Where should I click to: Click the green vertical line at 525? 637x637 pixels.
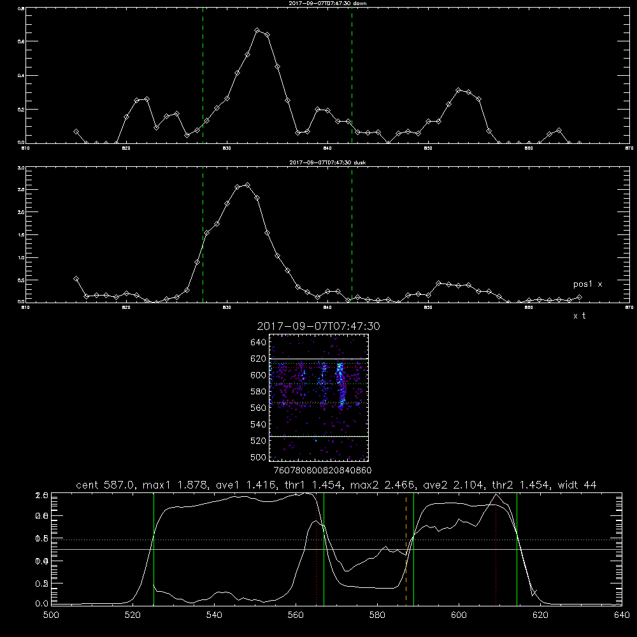point(154,549)
